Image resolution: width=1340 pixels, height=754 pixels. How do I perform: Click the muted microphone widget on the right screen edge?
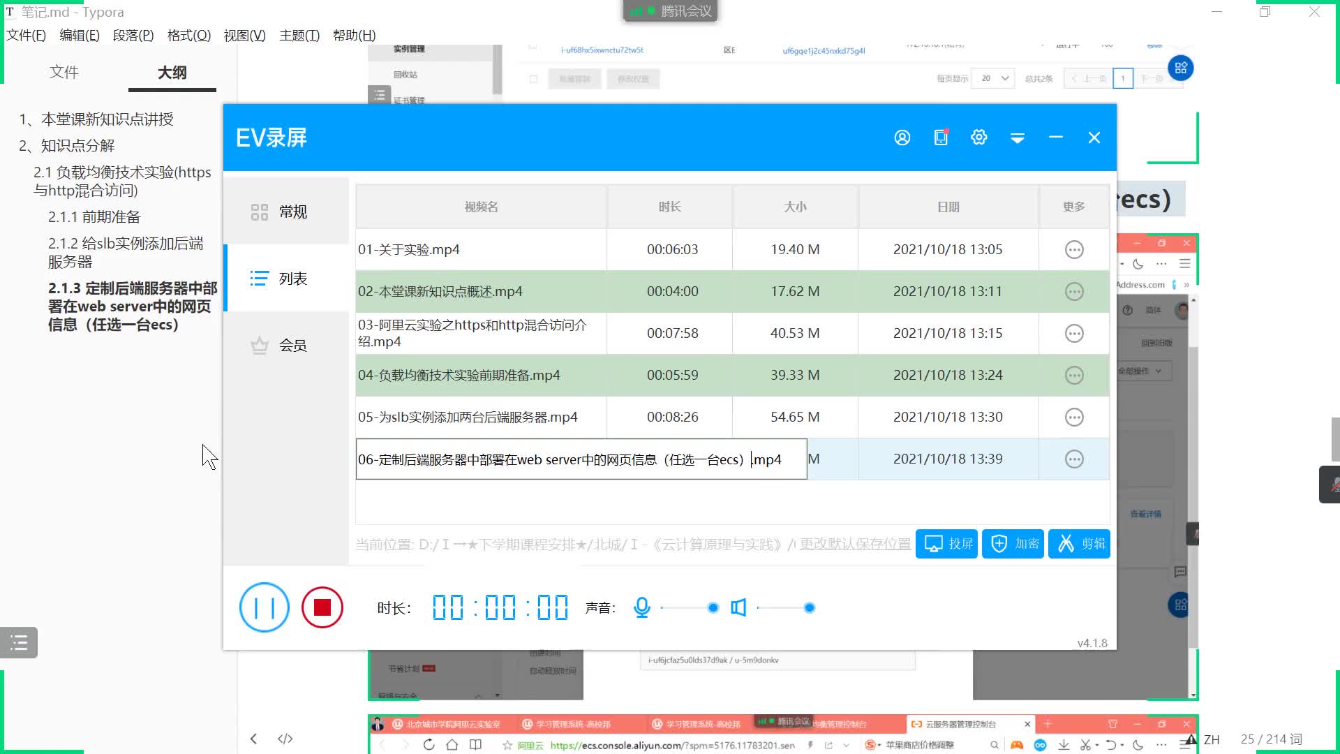click(1330, 485)
